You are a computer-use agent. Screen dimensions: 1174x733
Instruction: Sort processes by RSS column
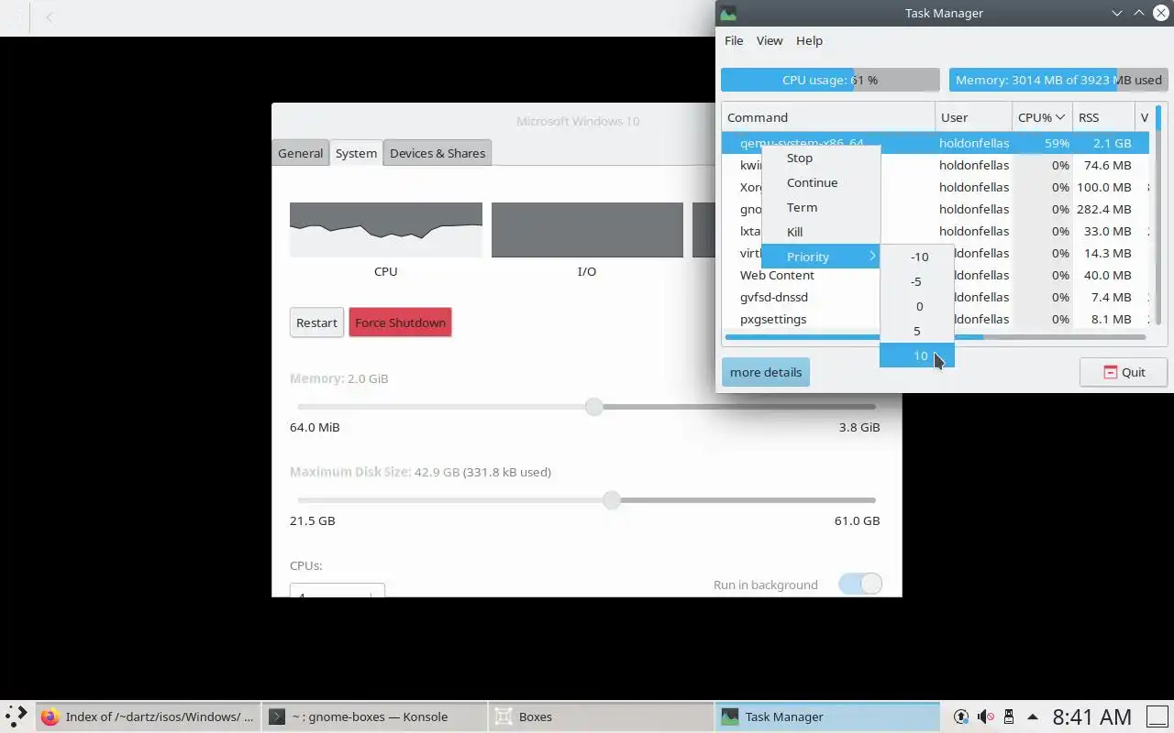click(1103, 117)
